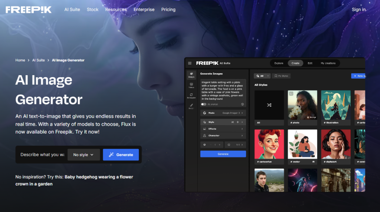Open the No style dropdown
The width and height of the screenshot is (380, 212).
pyautogui.click(x=83, y=155)
